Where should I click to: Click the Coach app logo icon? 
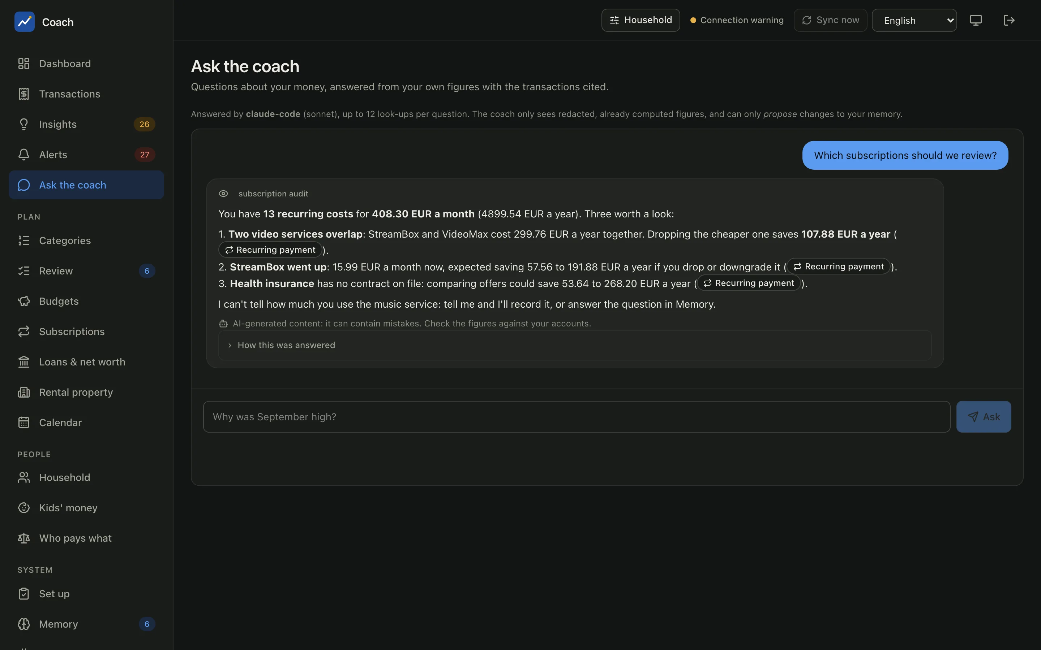coord(25,22)
